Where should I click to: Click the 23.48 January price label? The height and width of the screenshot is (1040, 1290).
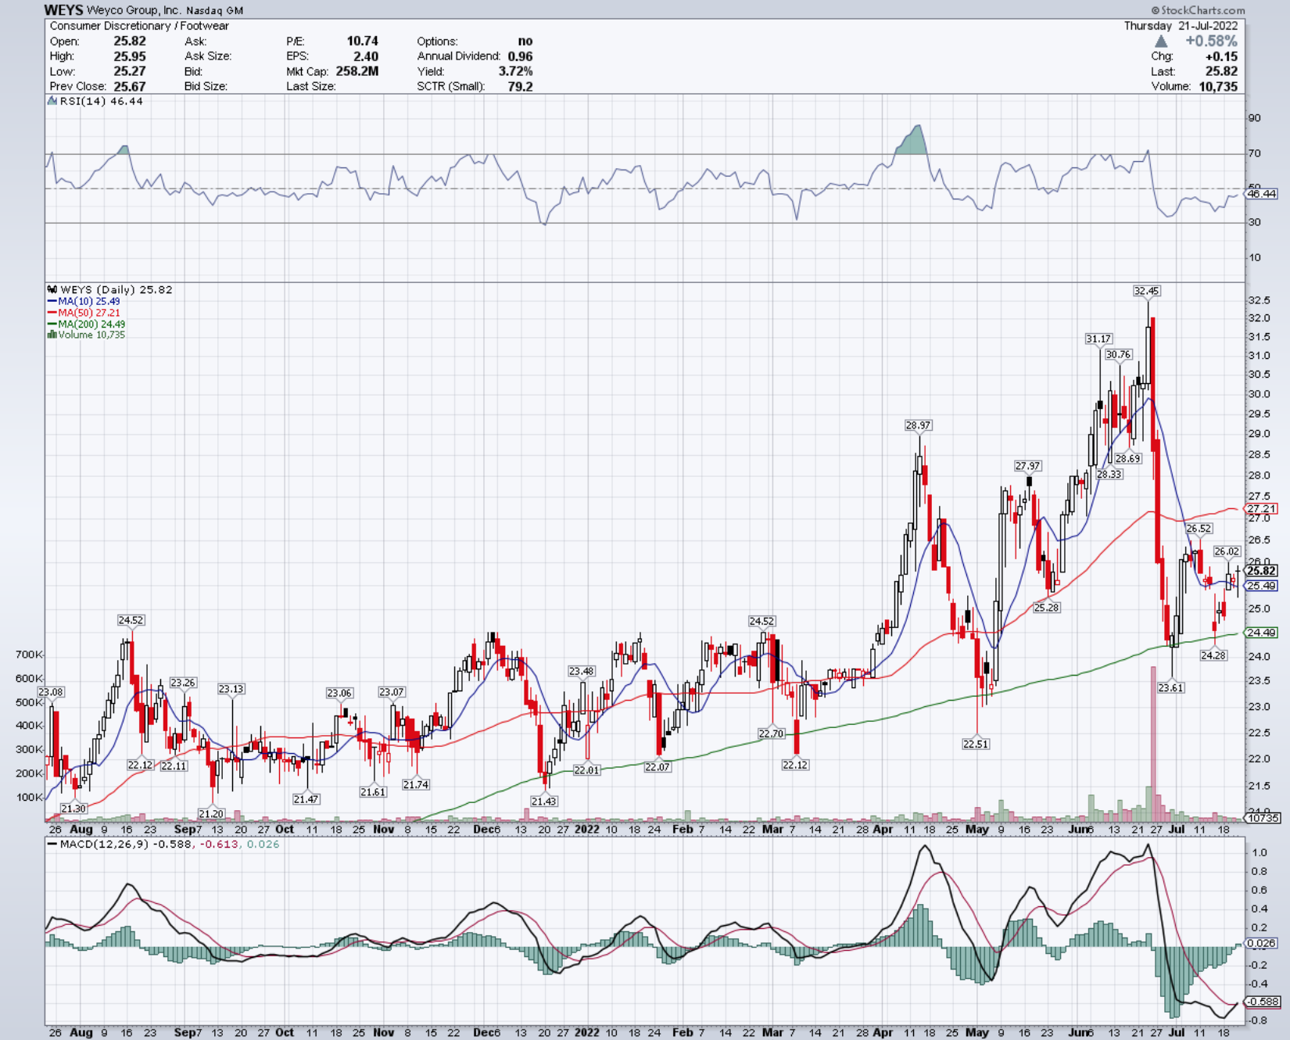pos(581,671)
